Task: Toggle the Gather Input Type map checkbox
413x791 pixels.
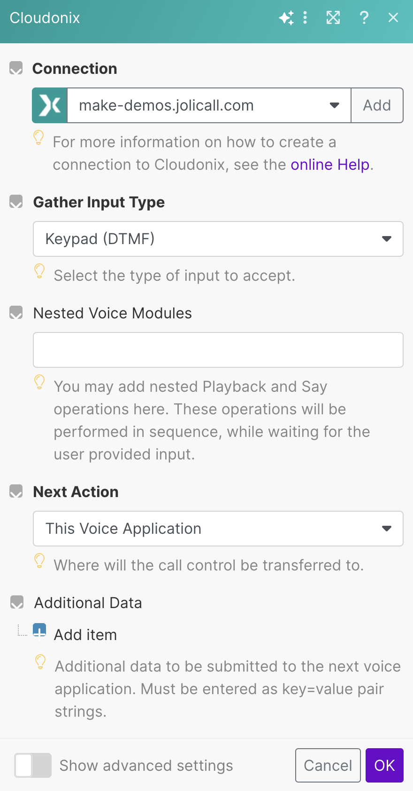Action: click(x=16, y=202)
